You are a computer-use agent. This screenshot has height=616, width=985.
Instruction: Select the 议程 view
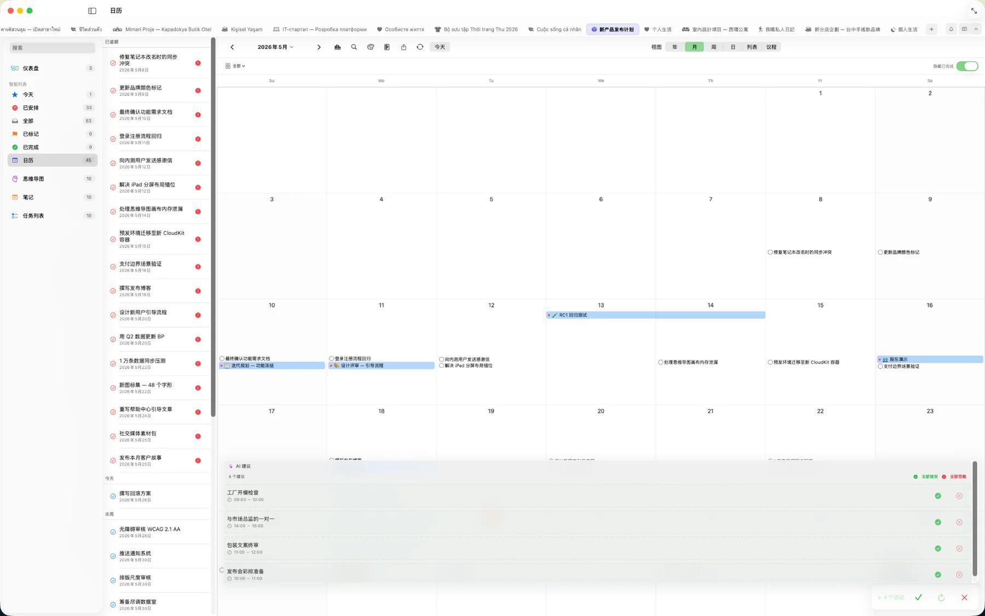[x=772, y=47]
